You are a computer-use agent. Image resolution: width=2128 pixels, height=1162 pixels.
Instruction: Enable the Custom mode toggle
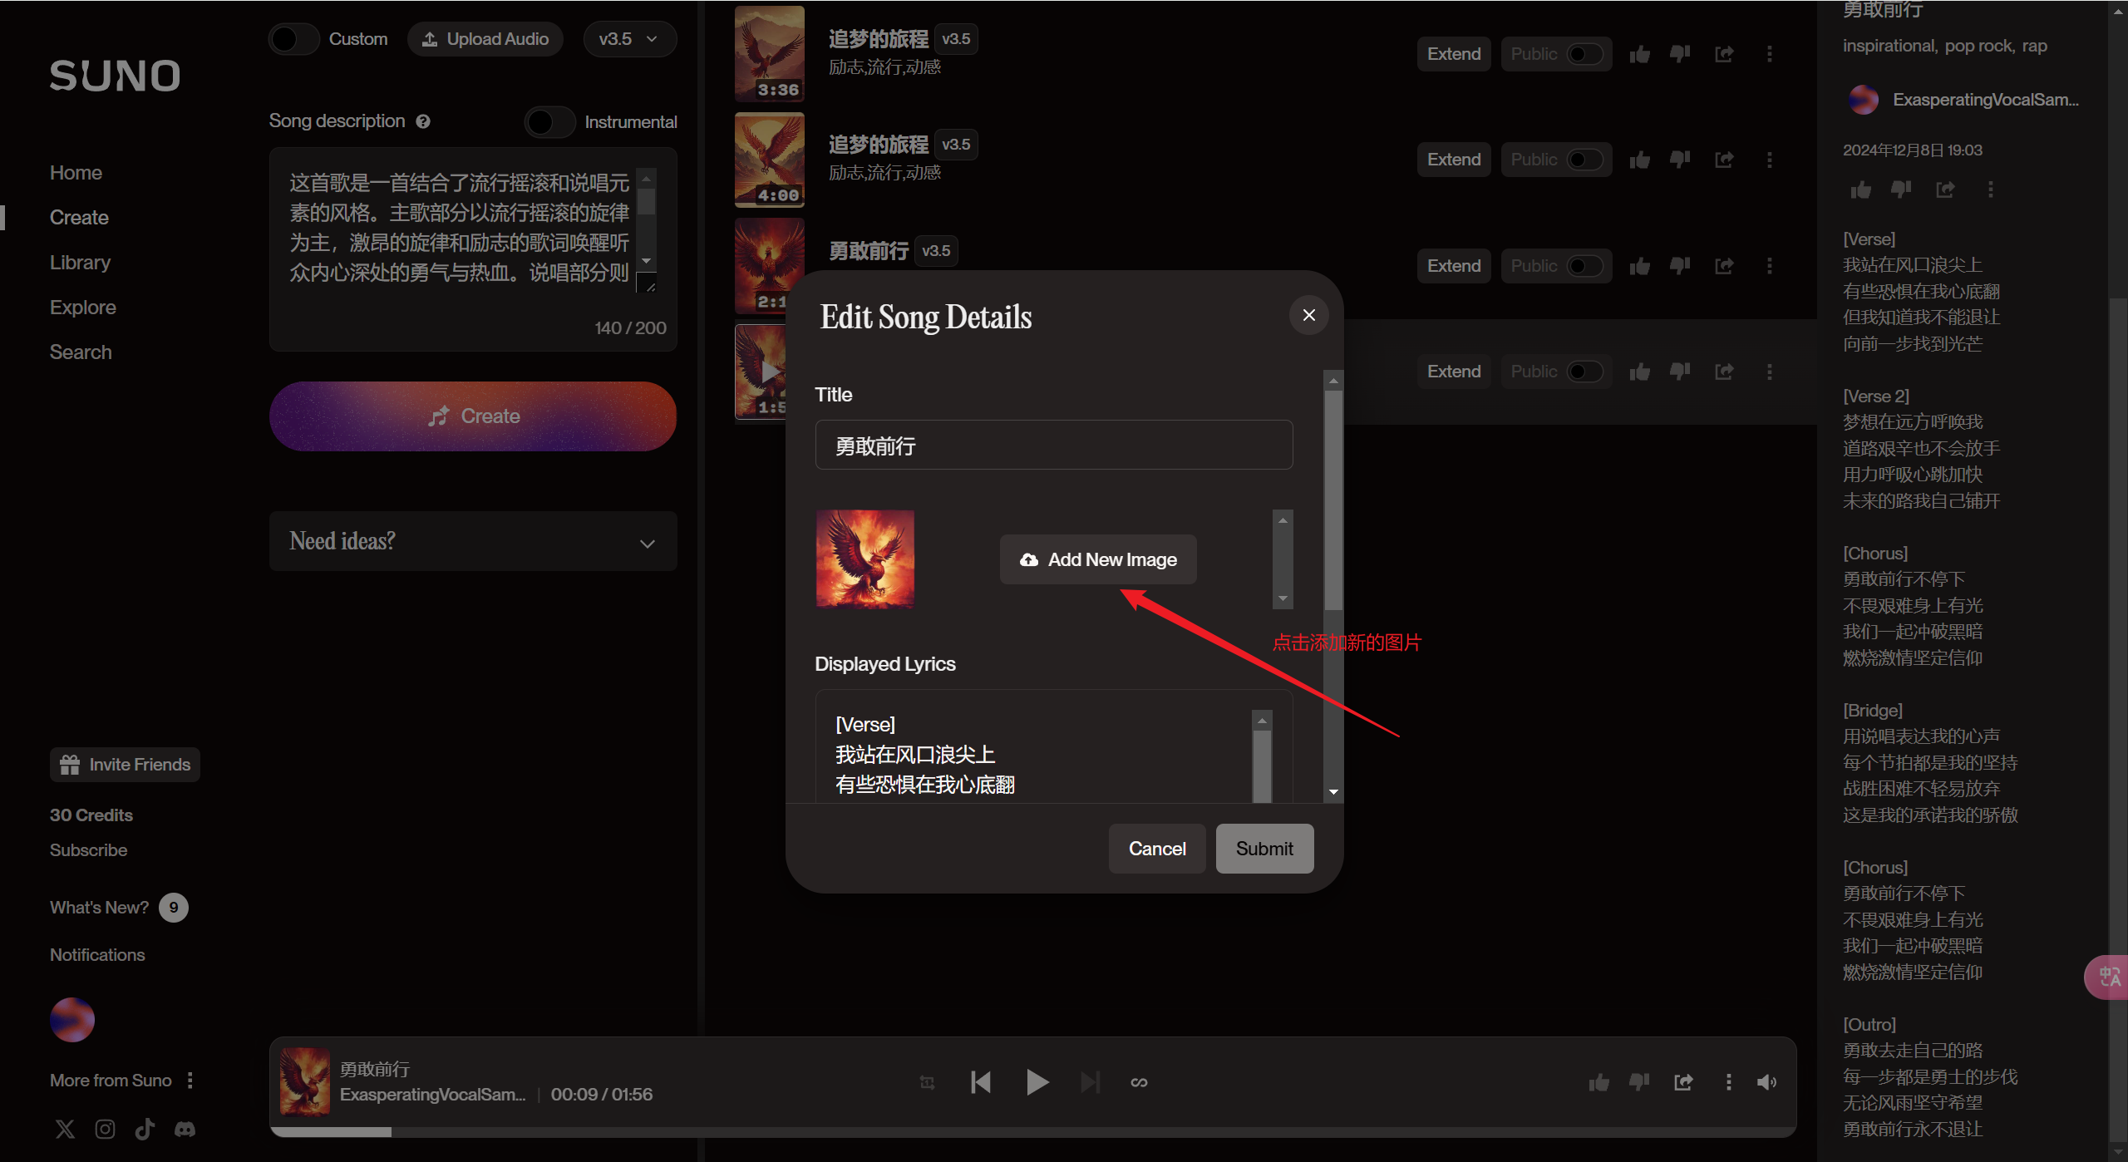(x=293, y=39)
